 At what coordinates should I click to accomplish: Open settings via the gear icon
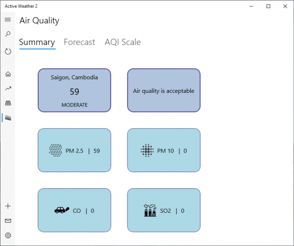tap(8, 235)
